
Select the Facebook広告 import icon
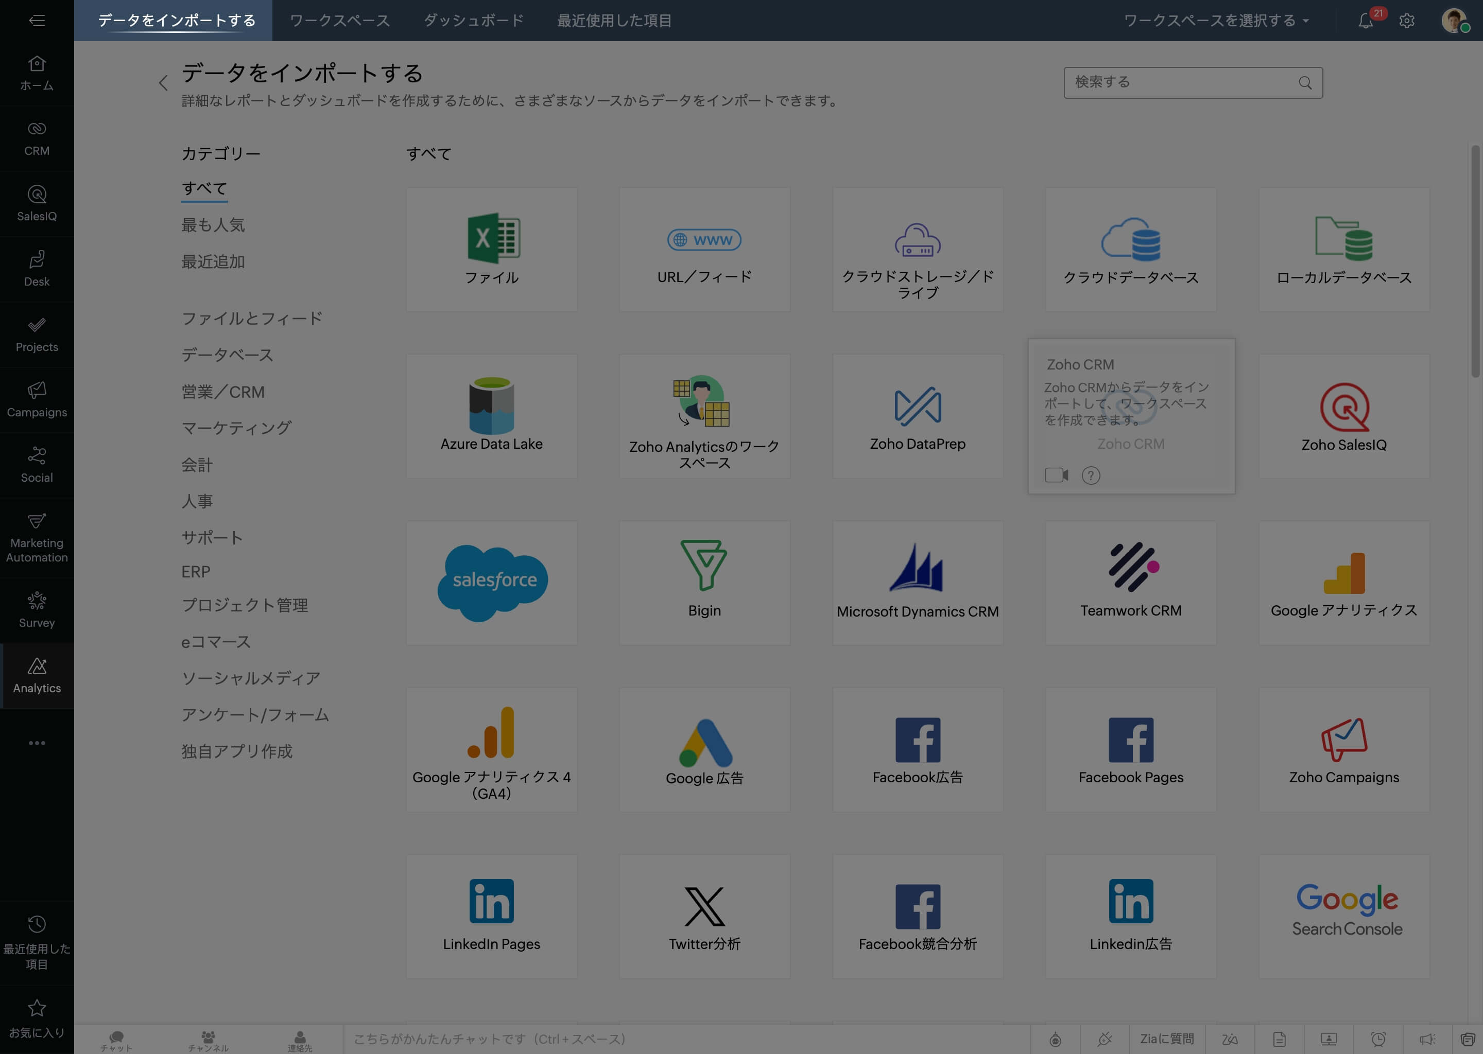click(918, 748)
